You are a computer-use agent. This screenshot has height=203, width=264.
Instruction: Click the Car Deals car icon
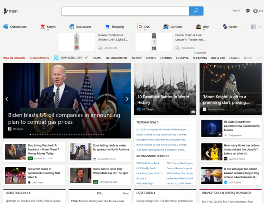pyautogui.click(x=166, y=27)
